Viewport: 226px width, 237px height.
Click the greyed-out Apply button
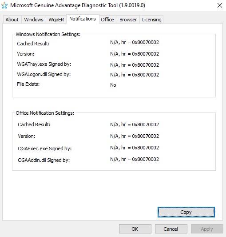coord(207,229)
